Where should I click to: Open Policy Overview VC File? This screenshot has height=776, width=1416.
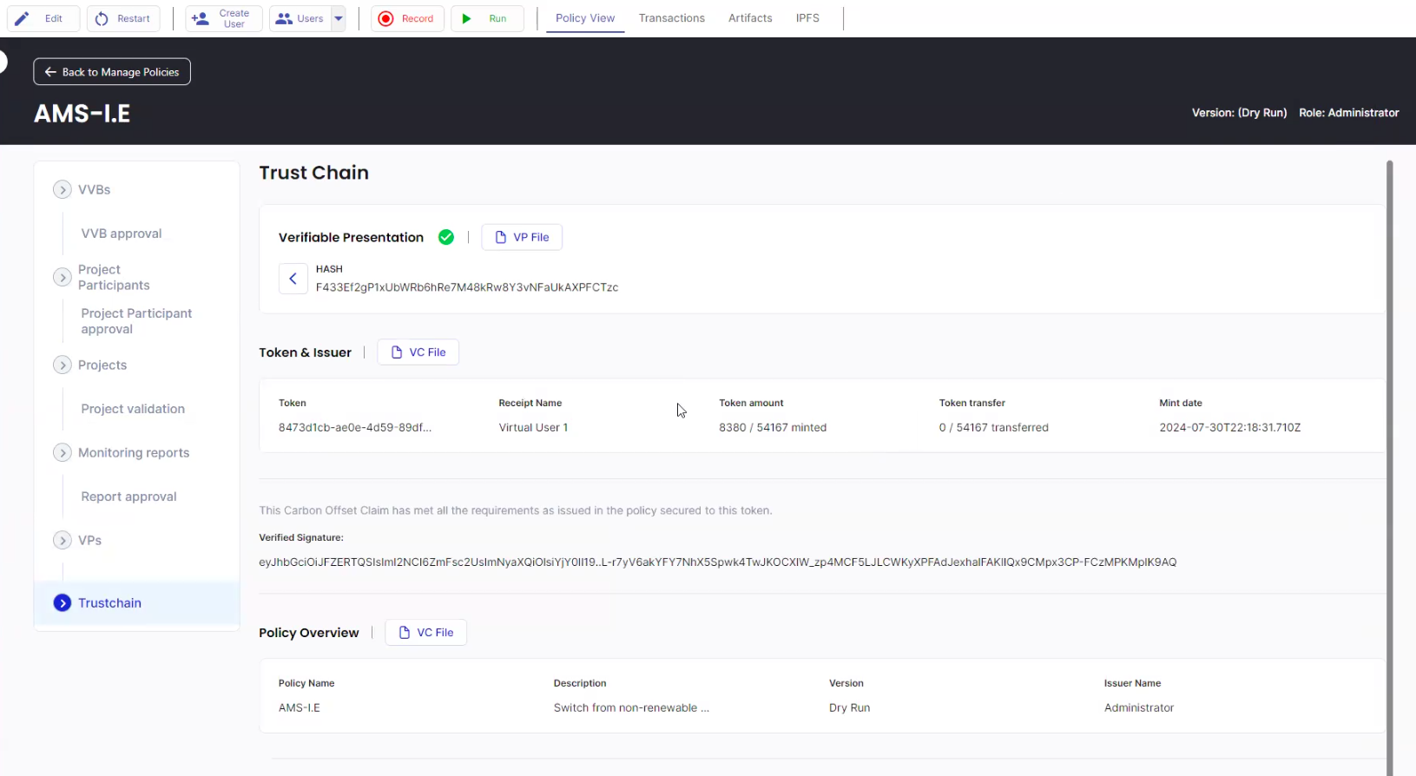click(426, 633)
